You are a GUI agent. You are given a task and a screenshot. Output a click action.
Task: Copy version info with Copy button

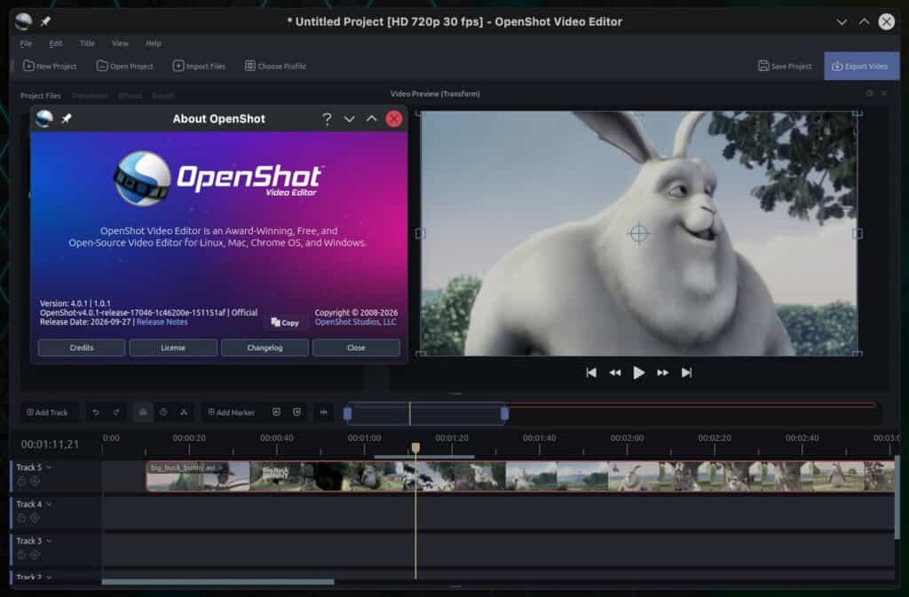click(285, 323)
